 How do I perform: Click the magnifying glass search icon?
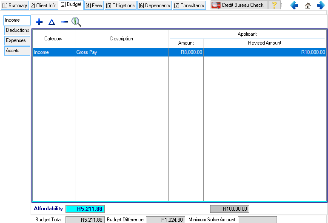(76, 22)
